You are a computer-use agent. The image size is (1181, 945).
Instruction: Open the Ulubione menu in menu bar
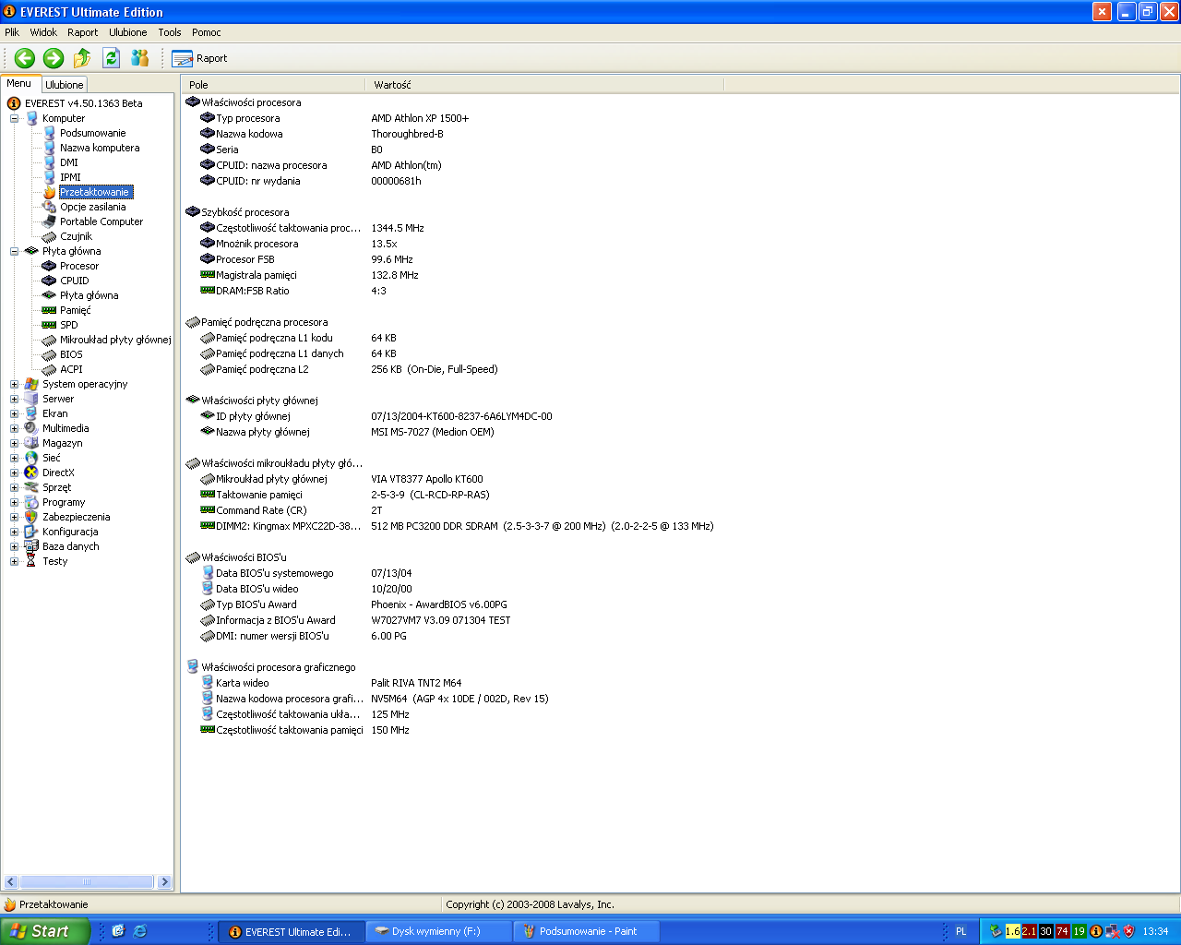pos(127,32)
